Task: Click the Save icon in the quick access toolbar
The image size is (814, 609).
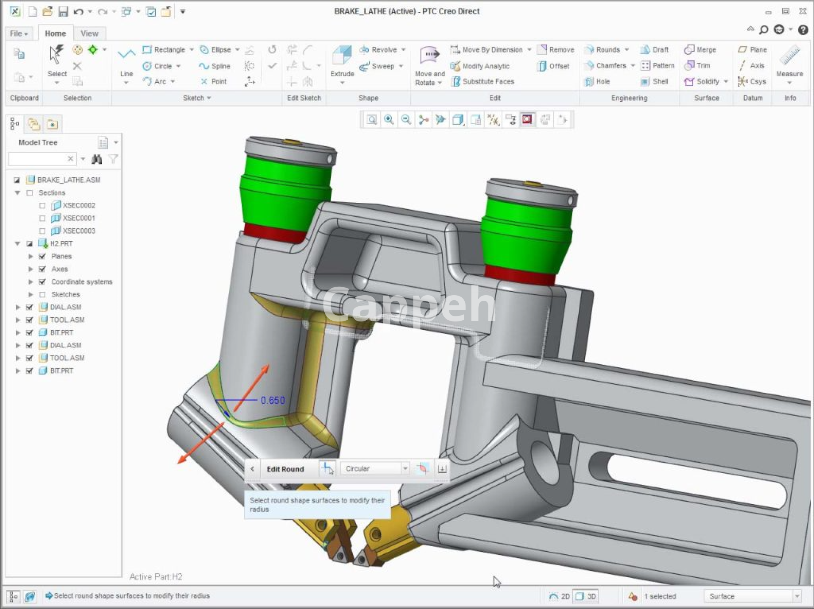Action: [x=63, y=11]
